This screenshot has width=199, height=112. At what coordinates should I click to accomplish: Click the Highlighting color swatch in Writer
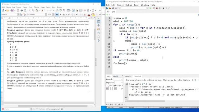point(94,15)
